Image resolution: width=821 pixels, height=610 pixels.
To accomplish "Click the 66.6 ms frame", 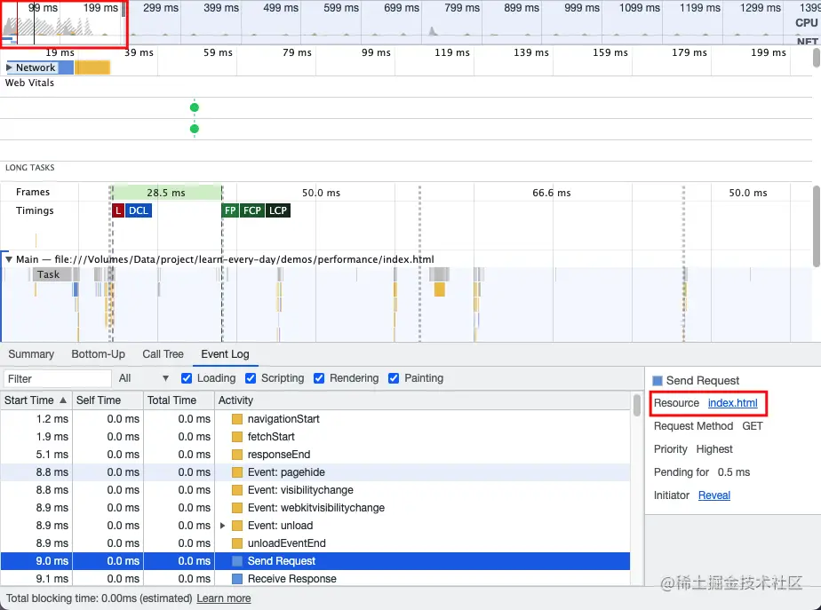I will (552, 193).
